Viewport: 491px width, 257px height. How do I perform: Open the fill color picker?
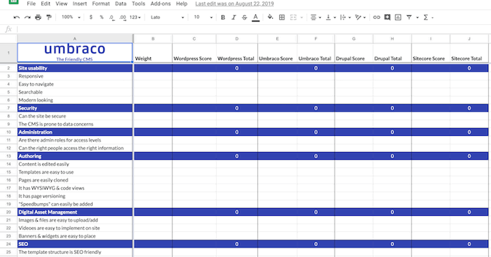click(x=270, y=17)
